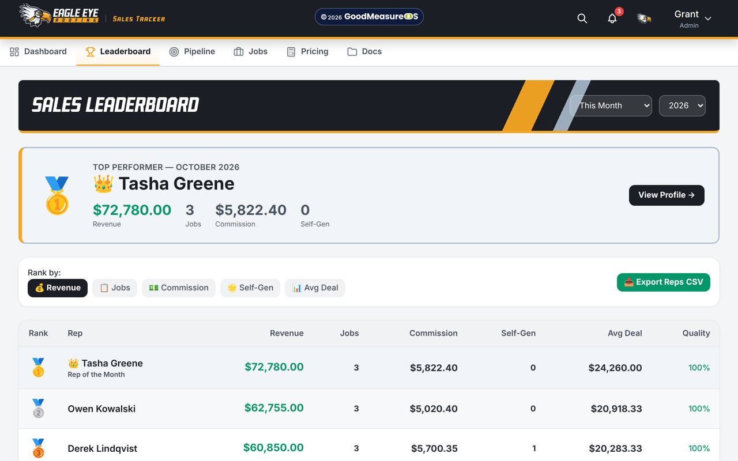738x461 pixels.
Task: Click the Dashboard grid icon
Action: pos(14,52)
